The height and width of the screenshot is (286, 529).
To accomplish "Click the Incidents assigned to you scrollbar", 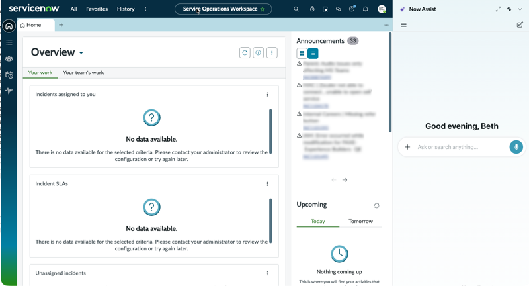I will (270, 131).
